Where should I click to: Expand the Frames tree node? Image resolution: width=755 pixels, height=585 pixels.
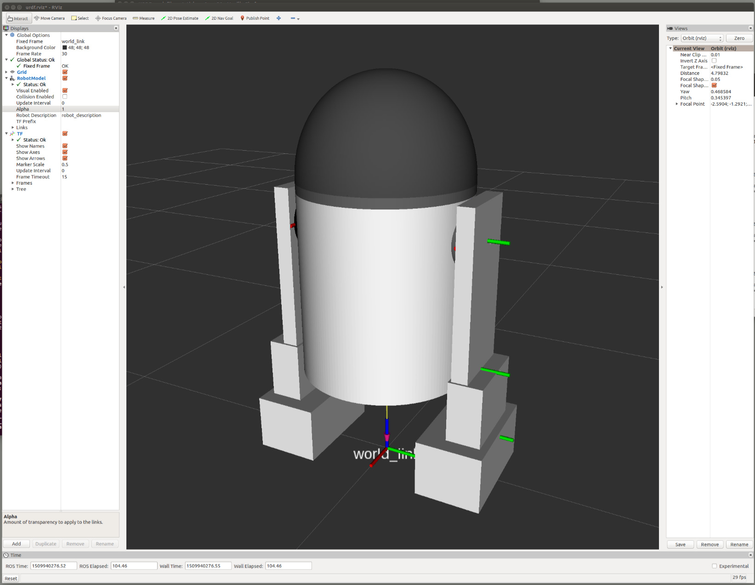pos(13,183)
